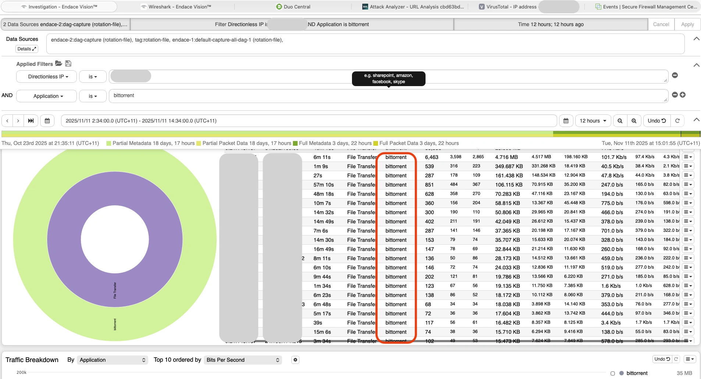The width and height of the screenshot is (701, 379).
Task: Save the applied filters with disk icon
Action: click(x=68, y=63)
